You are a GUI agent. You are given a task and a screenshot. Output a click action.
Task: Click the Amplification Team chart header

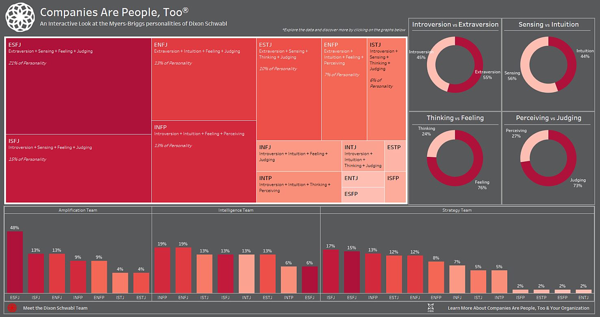(78, 210)
